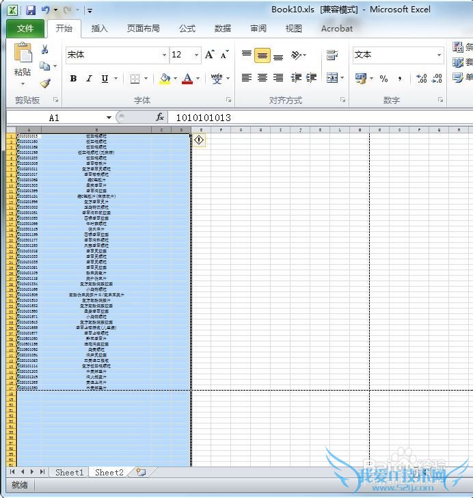Switch to the 视图 View tab
Image resolution: width=473 pixels, height=498 pixels.
(x=294, y=29)
